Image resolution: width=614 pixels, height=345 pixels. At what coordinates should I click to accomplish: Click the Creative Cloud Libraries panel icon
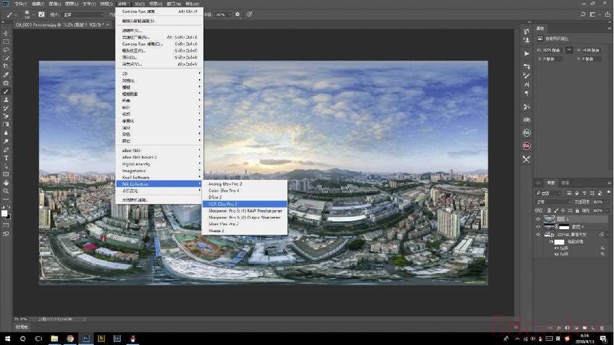pos(526,120)
